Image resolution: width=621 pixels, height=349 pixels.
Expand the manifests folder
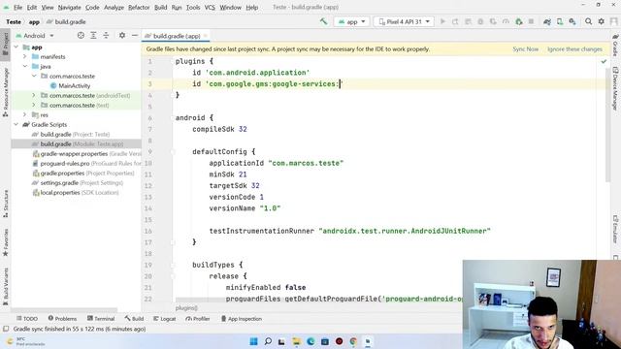click(x=25, y=57)
